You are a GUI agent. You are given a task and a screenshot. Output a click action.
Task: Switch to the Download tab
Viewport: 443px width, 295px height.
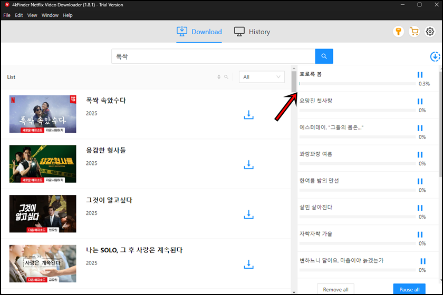[199, 32]
